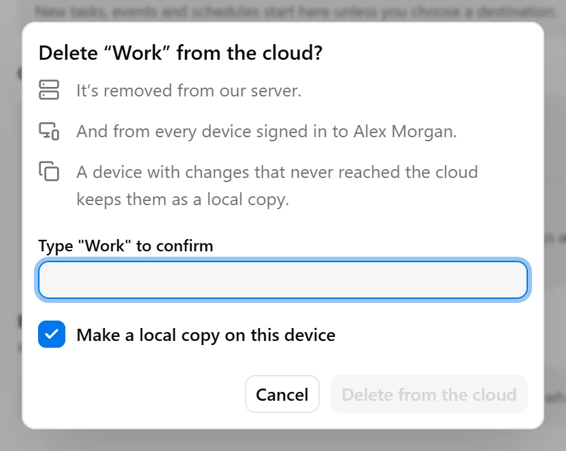Screen dimensions: 566x451
Task: Click the dialog title Delete "Work" from the cloud?
Action: pos(180,53)
